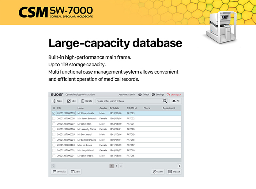Show All patients button
Image resolution: width=256 pixels, height=189 pixels.
tap(176, 101)
